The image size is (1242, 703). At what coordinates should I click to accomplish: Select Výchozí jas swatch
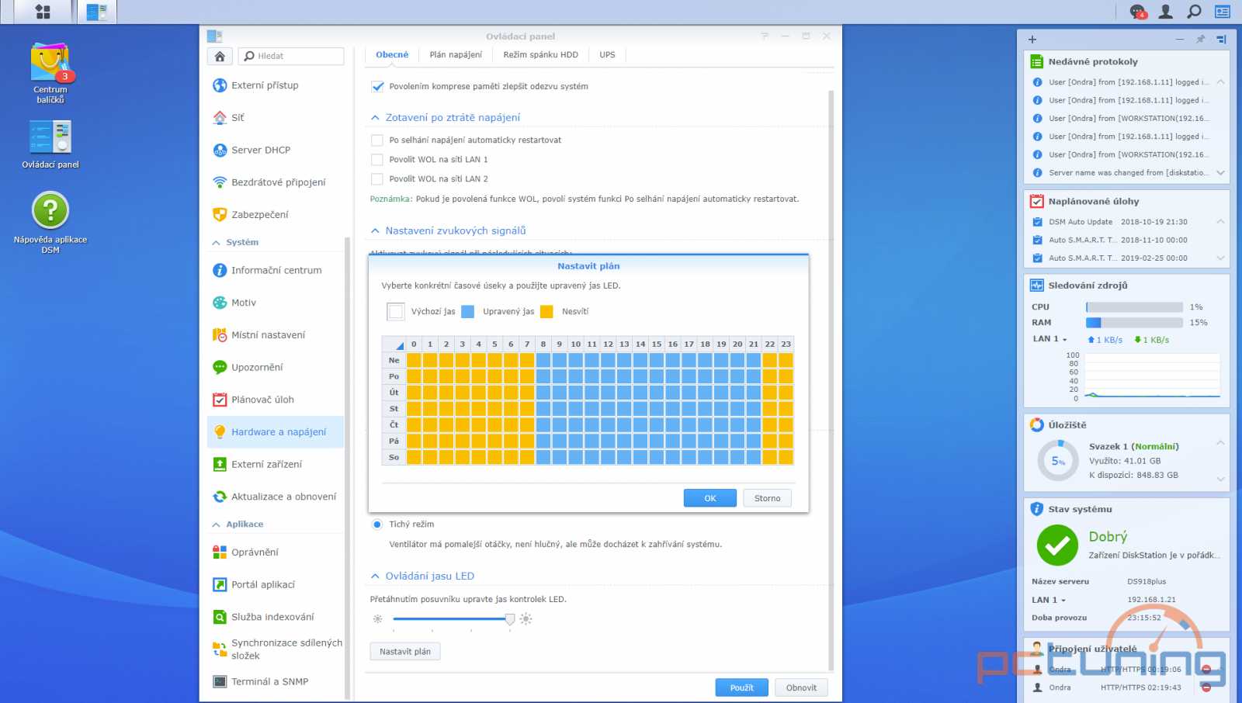click(396, 312)
